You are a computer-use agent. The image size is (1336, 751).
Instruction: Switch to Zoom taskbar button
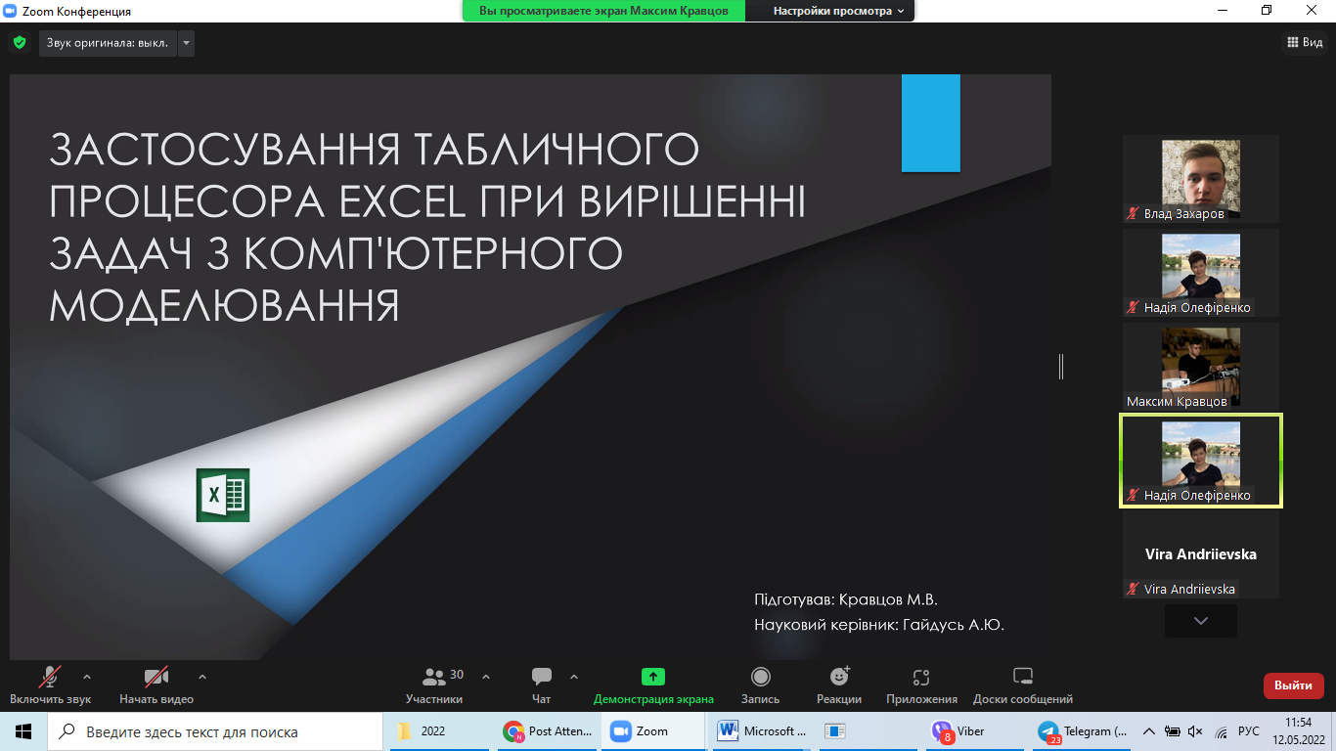click(651, 731)
